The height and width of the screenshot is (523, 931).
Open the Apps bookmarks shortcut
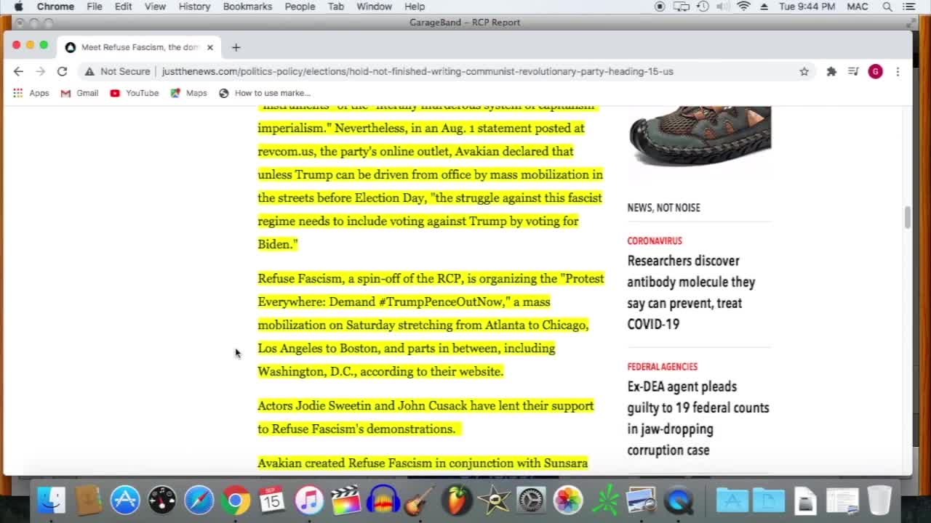31,93
